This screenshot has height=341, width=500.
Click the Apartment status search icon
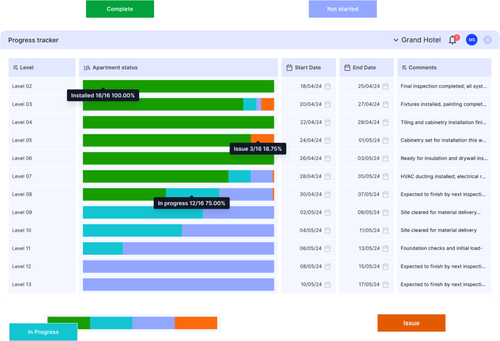87,67
